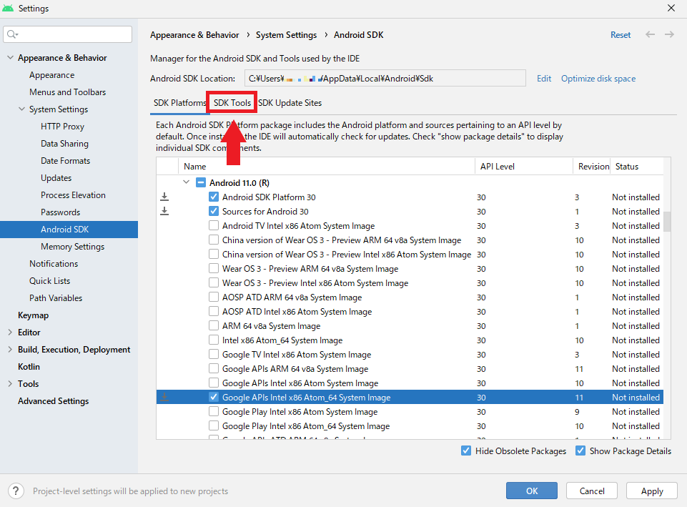
Task: Switch to the SDK Tools tab
Action: [232, 102]
